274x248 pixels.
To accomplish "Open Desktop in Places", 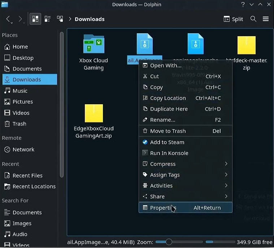I will [x=30, y=58].
